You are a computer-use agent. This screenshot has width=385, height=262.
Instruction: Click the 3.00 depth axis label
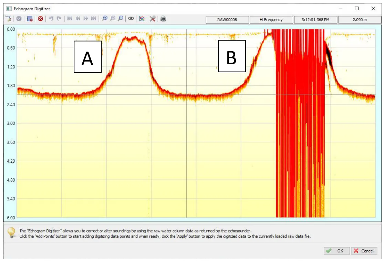(x=11, y=123)
